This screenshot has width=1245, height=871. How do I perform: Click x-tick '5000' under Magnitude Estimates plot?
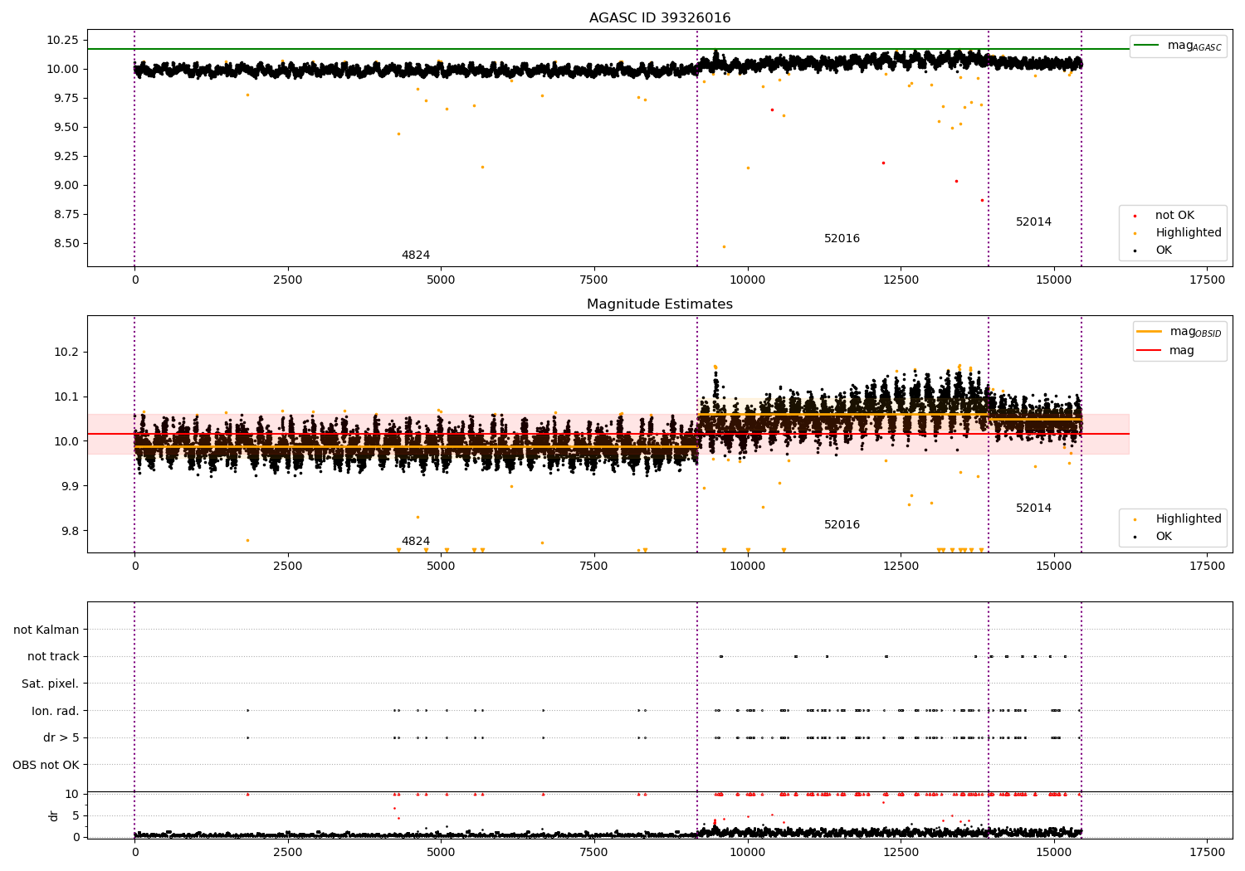click(x=441, y=567)
